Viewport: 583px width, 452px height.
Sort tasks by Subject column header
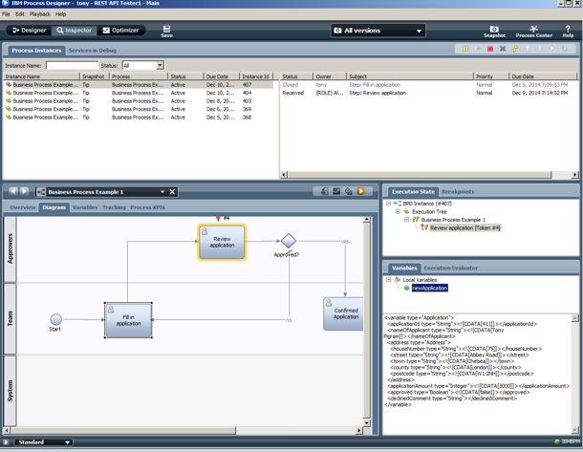tap(410, 76)
